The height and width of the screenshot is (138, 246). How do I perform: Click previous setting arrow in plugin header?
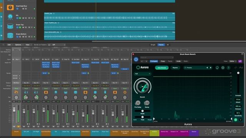coord(142,61)
